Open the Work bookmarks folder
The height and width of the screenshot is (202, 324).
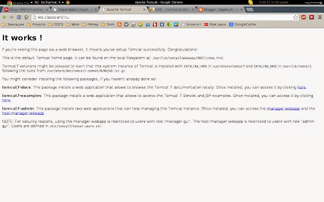73,25
